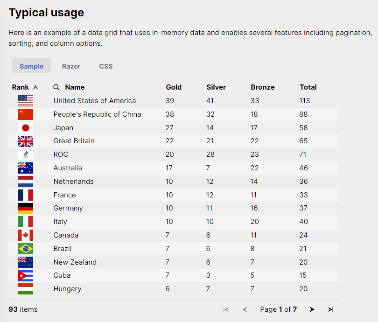Click the 'Canada' name cell
Image resolution: width=378 pixels, height=322 pixels.
tap(66, 235)
